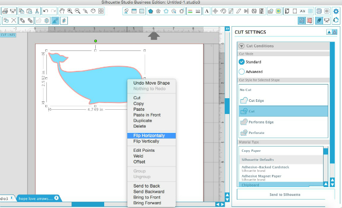Select Adhesive-Backed Cardstock material
Image resolution: width=342 pixels, height=208 pixels.
(281, 169)
